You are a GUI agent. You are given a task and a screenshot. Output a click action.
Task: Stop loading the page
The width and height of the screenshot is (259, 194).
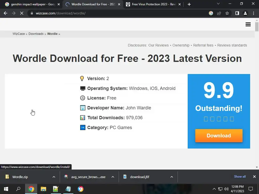click(x=22, y=13)
